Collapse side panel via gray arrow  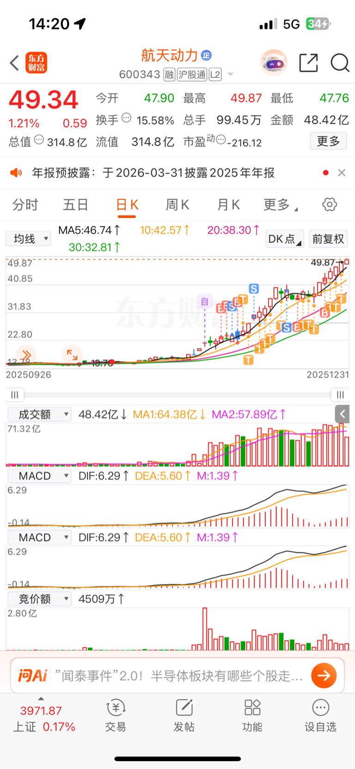pyautogui.click(x=342, y=414)
